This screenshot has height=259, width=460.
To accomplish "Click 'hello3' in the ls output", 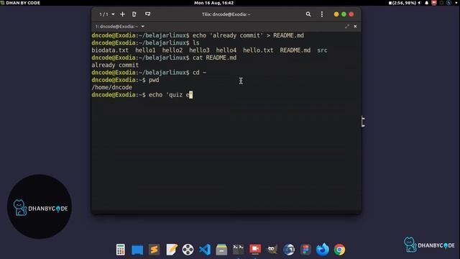I will pos(199,50).
